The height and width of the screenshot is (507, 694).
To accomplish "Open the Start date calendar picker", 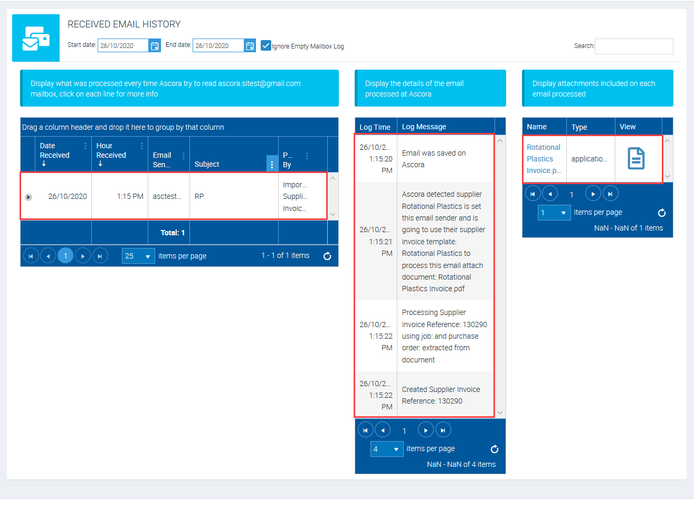I will (155, 46).
